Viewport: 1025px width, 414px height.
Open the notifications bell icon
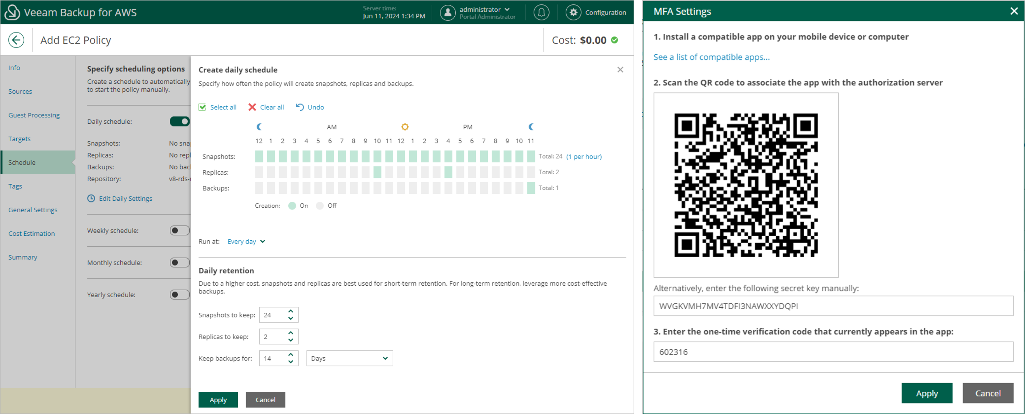541,12
